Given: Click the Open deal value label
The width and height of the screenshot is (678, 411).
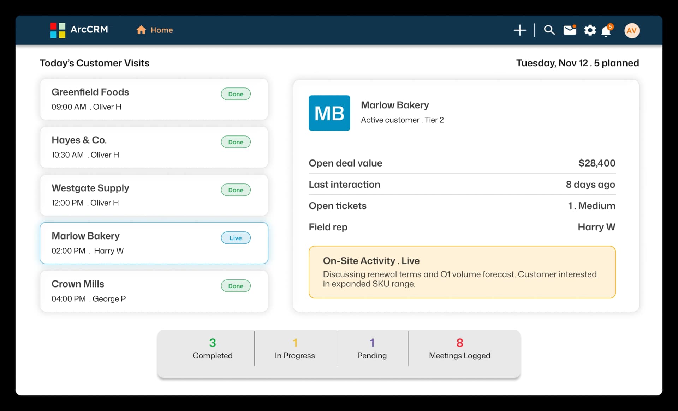Looking at the screenshot, I should click(x=345, y=163).
